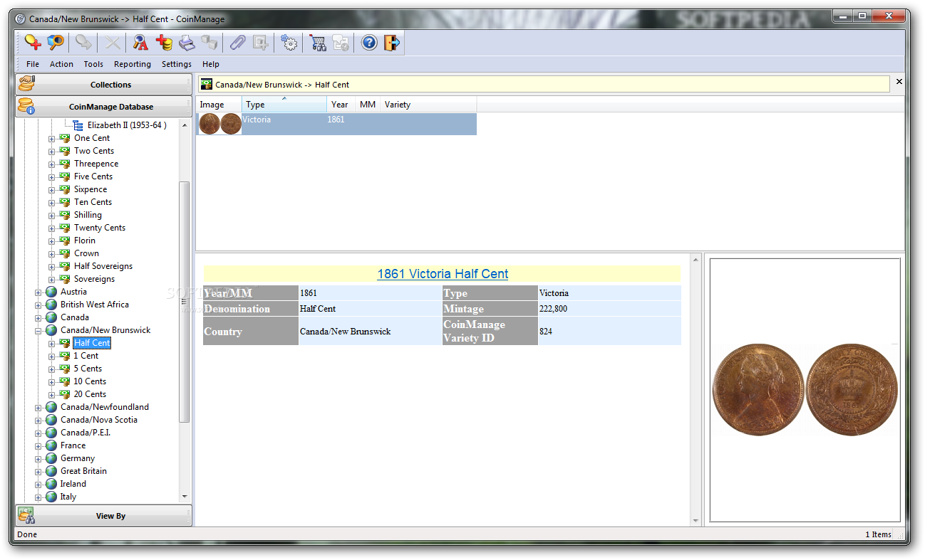925x560 pixels.
Task: Click the greyed add image plus icon
Action: coord(260,43)
